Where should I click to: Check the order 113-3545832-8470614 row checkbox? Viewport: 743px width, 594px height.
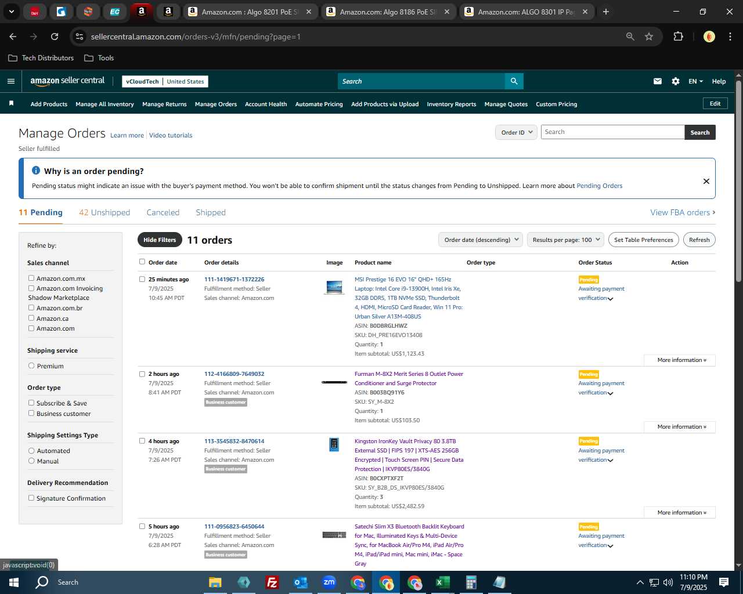click(142, 441)
